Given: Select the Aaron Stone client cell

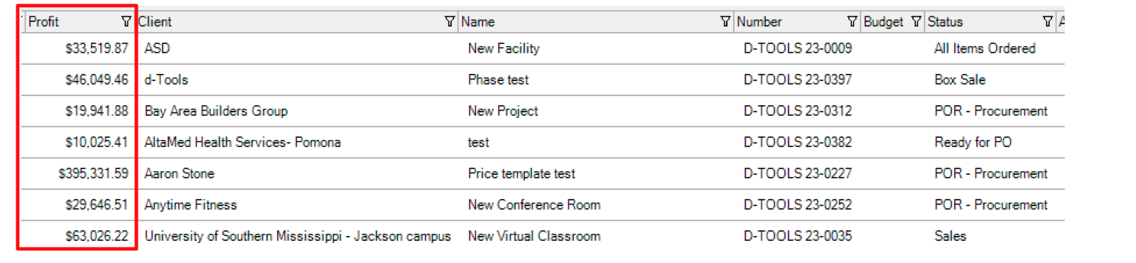Looking at the screenshot, I should click(179, 173).
